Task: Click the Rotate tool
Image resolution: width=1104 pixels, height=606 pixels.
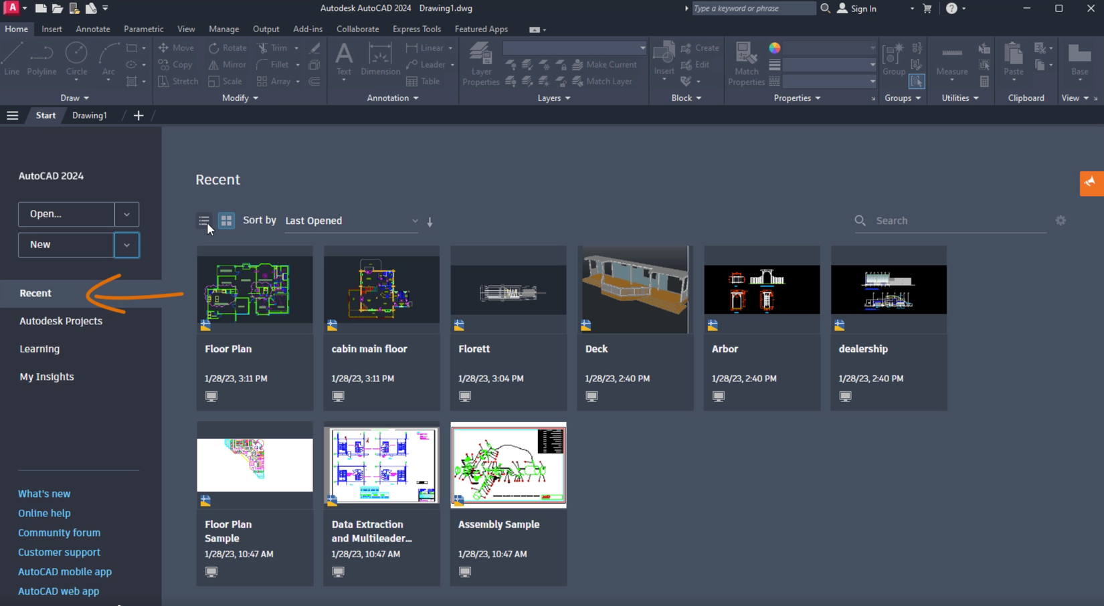Action: [x=227, y=48]
